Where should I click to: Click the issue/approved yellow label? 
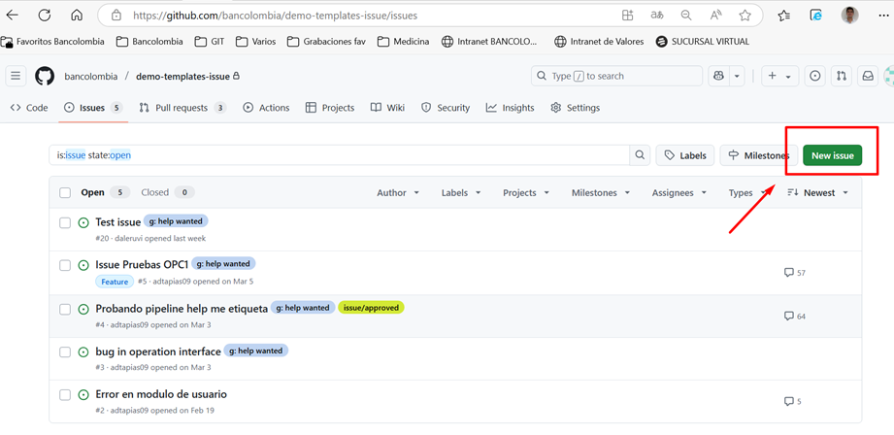point(371,308)
